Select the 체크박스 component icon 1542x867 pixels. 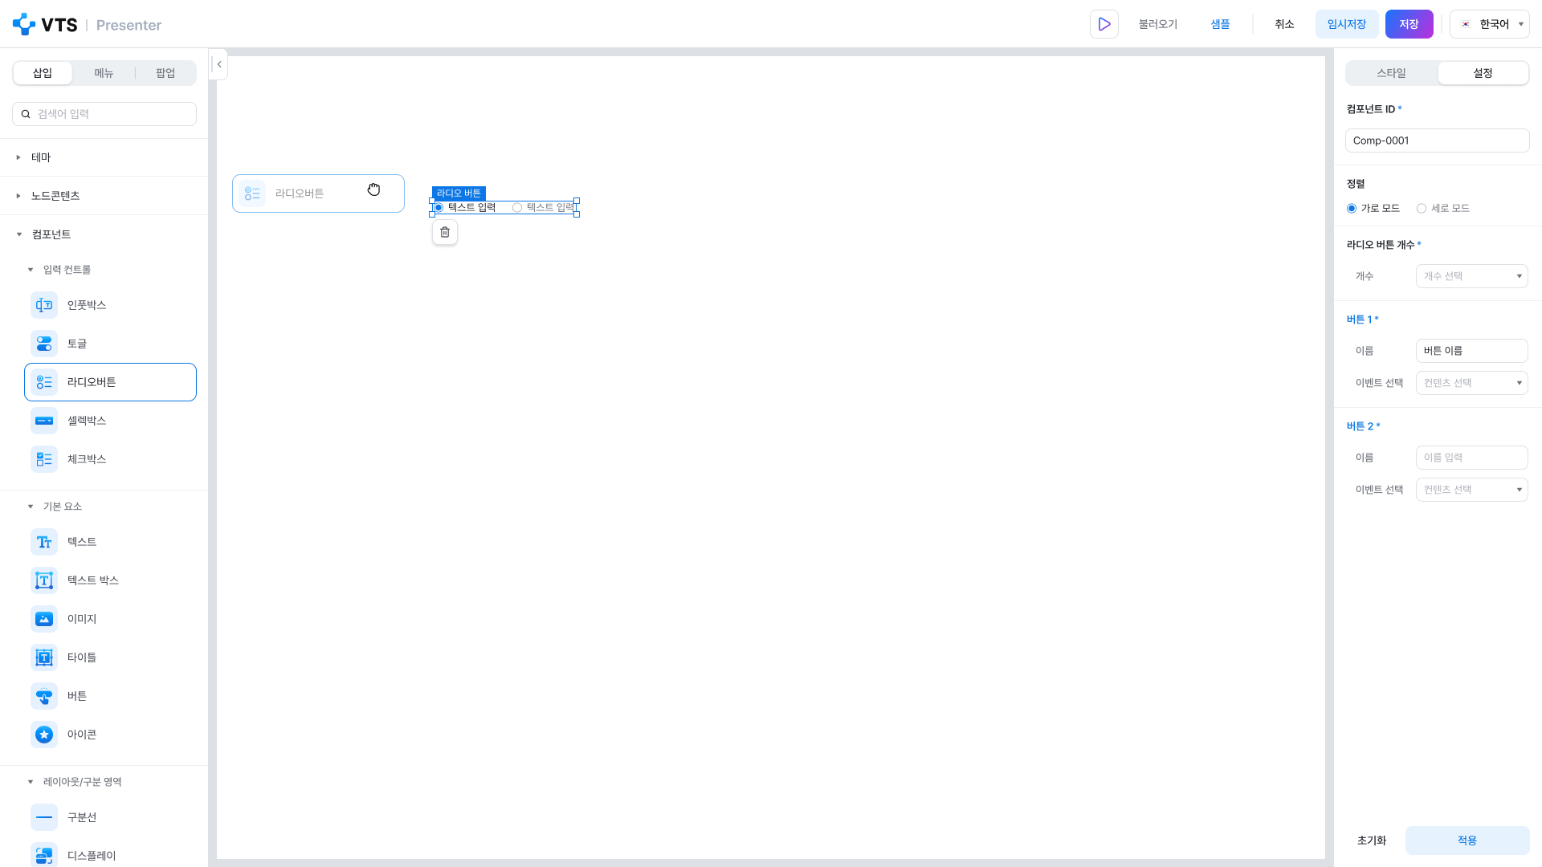[x=44, y=459]
